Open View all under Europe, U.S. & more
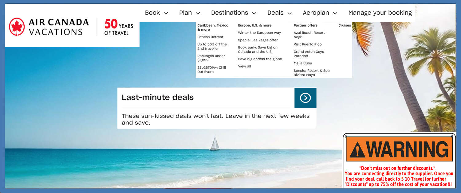This screenshot has height=193, width=461. 244,66
